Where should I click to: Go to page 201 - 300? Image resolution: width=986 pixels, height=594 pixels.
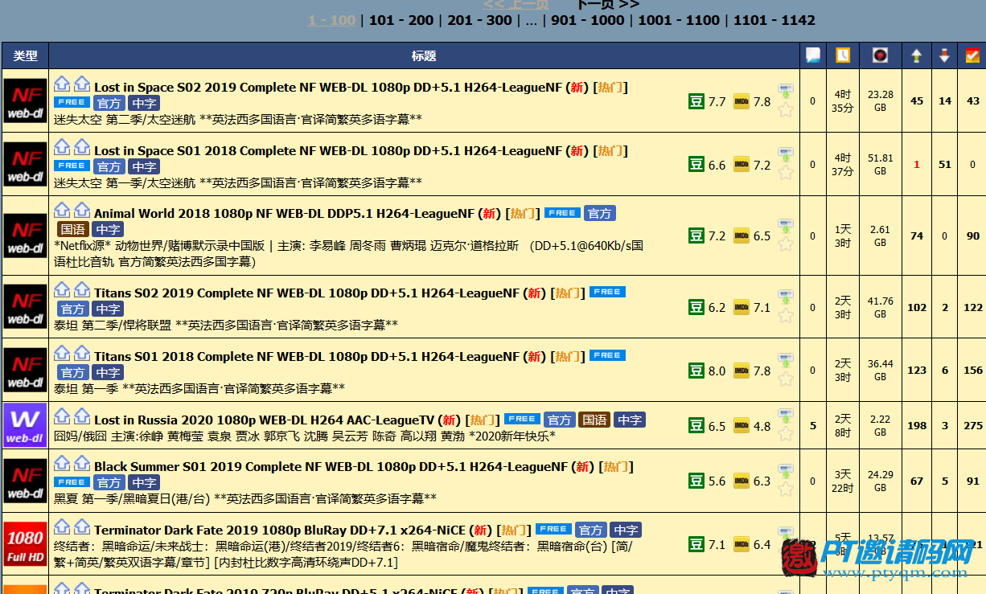coord(480,20)
